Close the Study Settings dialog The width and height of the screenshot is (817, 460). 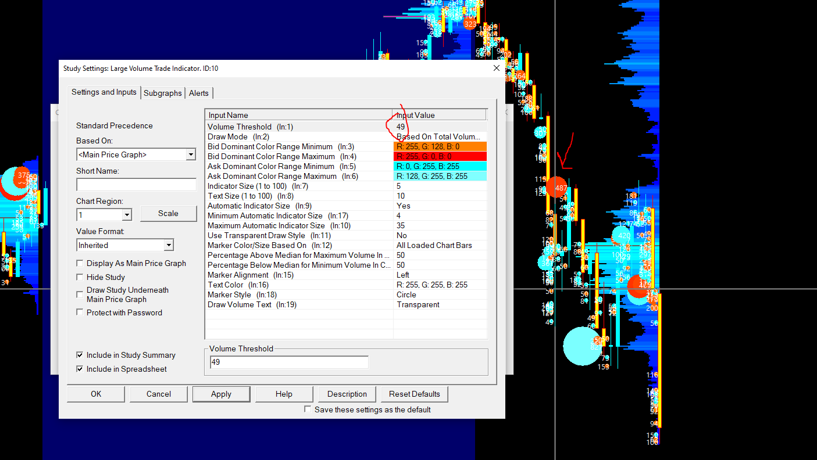496,68
